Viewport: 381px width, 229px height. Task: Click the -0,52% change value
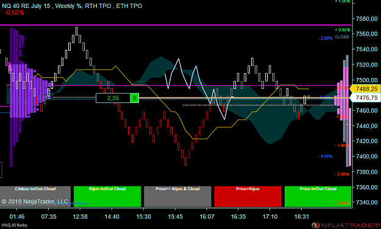(x=15, y=13)
